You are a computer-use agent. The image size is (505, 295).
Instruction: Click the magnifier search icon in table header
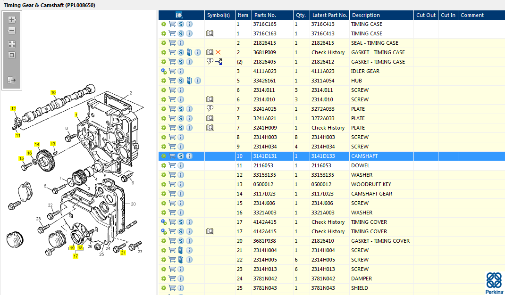click(179, 15)
